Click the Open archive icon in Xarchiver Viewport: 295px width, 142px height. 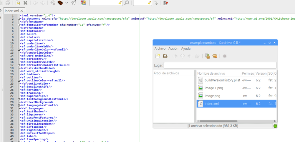tap(165, 56)
